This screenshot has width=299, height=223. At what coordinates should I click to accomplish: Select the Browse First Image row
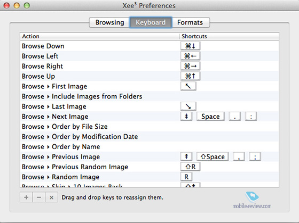(x=149, y=86)
